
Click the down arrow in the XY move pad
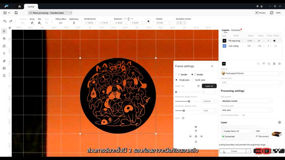(x=196, y=142)
